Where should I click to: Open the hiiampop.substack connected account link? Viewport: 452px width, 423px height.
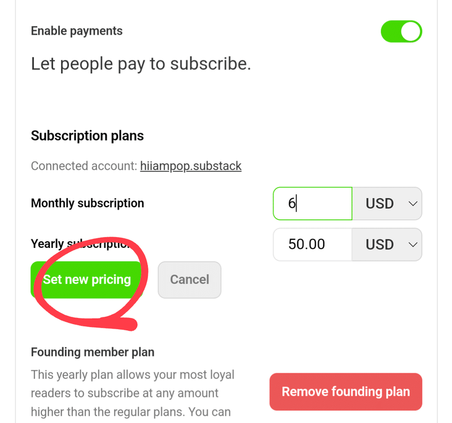190,166
